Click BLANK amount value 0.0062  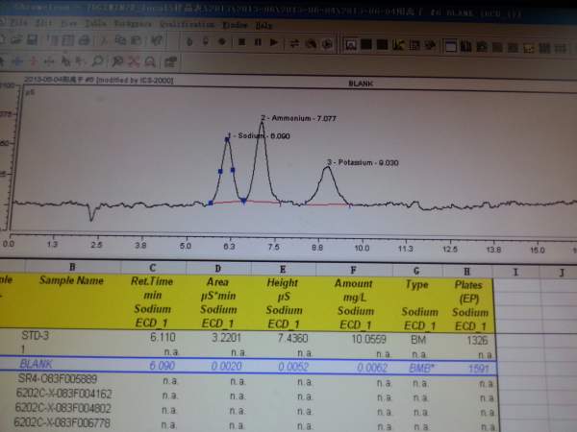(371, 368)
